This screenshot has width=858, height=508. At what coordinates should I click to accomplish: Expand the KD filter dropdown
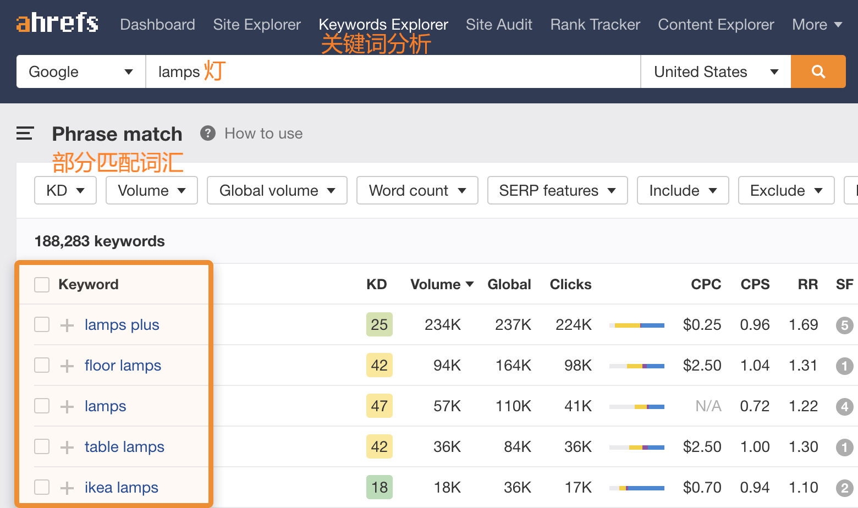[65, 191]
